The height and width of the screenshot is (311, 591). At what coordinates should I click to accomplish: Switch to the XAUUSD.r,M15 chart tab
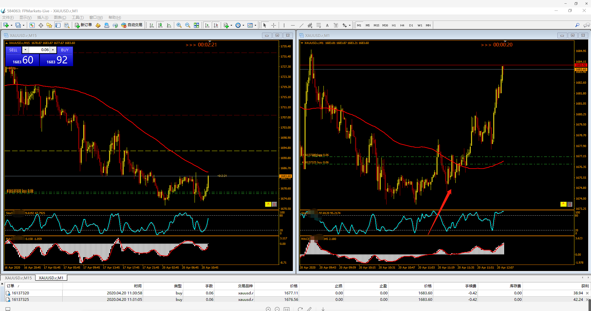pyautogui.click(x=18, y=278)
